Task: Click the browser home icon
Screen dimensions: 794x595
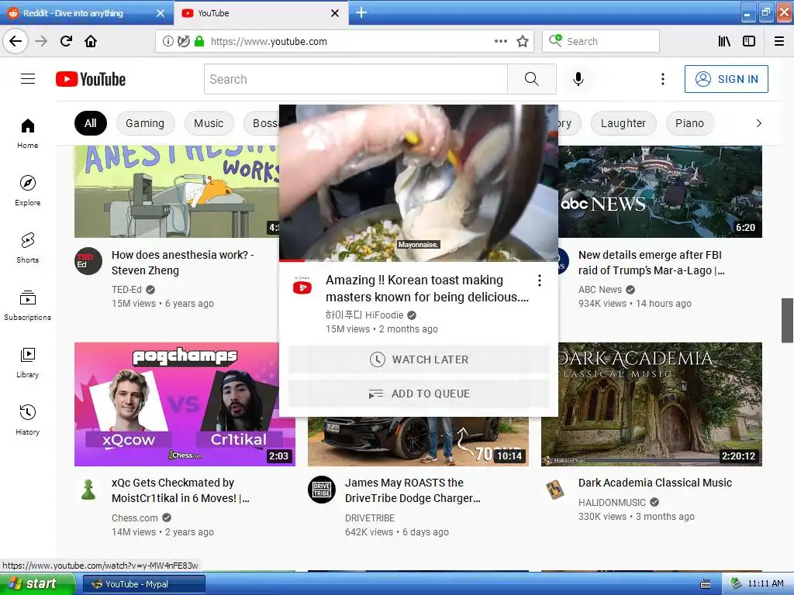Action: 91,41
